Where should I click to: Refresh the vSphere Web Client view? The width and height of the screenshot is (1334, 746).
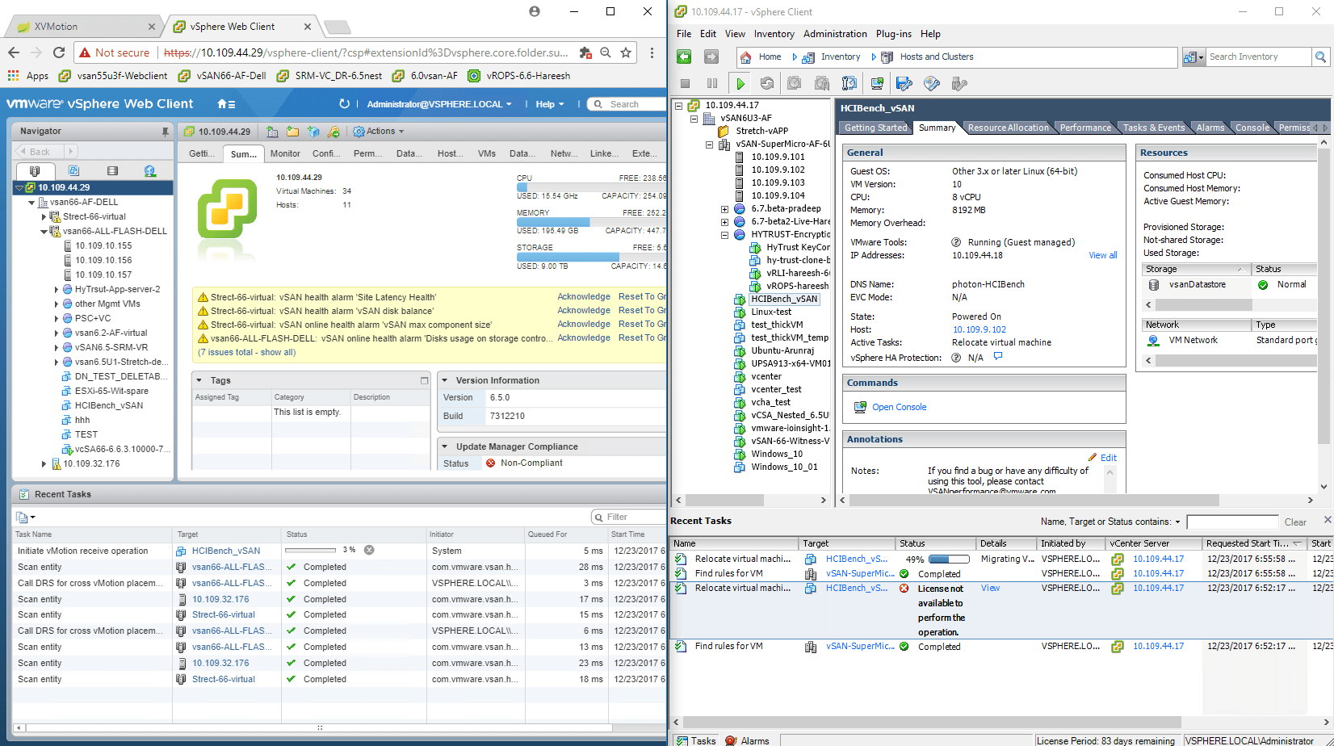(344, 104)
